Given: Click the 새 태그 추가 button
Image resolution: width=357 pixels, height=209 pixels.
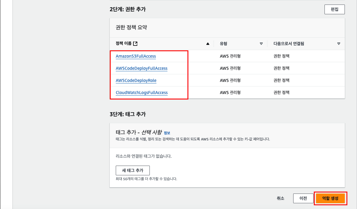Looking at the screenshot, I should click(133, 170).
